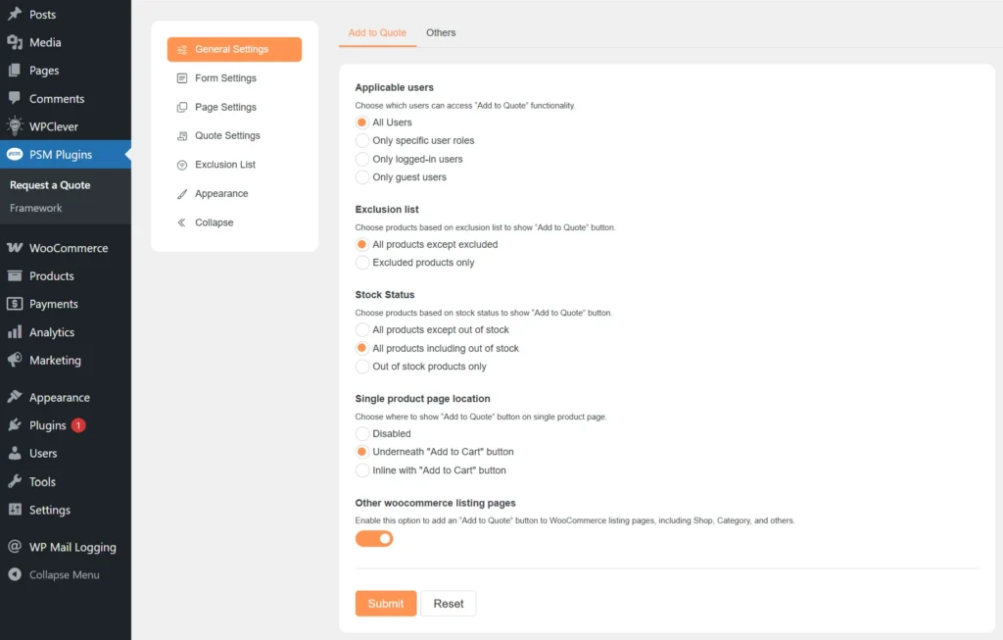Switch to the Others tab
1003x640 pixels.
(x=441, y=31)
